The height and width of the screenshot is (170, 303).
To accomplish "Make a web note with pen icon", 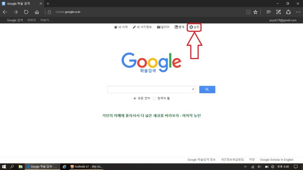I will click(x=278, y=12).
